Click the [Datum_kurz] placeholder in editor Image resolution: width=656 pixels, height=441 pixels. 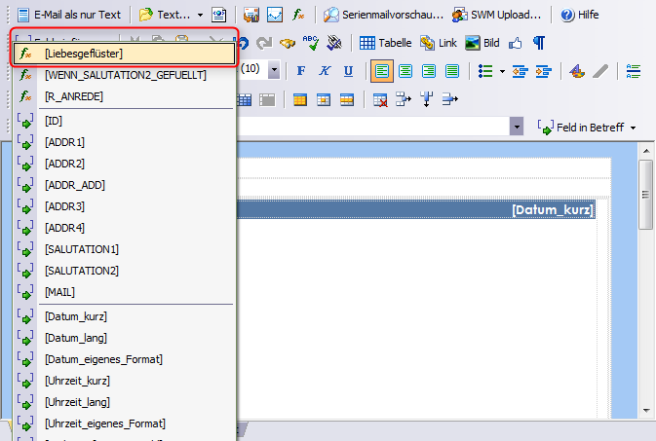tap(553, 209)
